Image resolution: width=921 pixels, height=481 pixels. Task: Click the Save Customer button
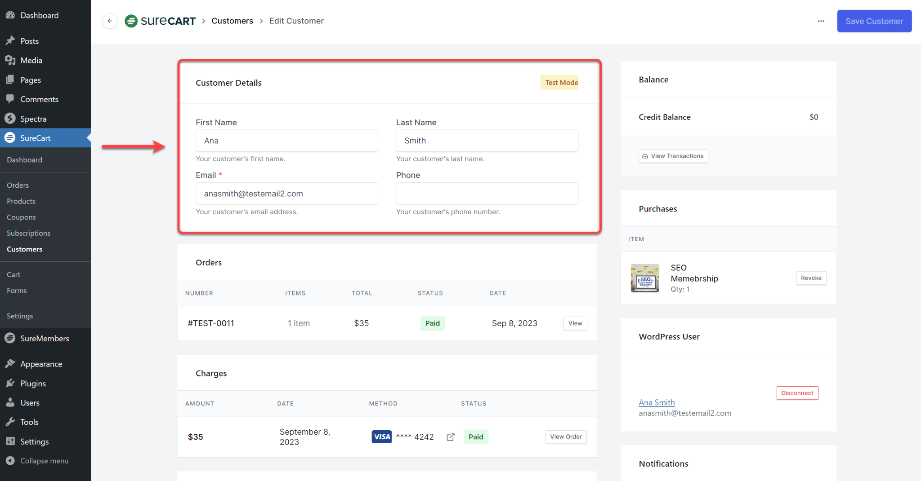(873, 21)
